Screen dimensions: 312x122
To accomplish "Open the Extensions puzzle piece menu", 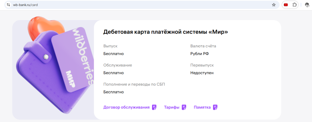I will tap(294, 5).
